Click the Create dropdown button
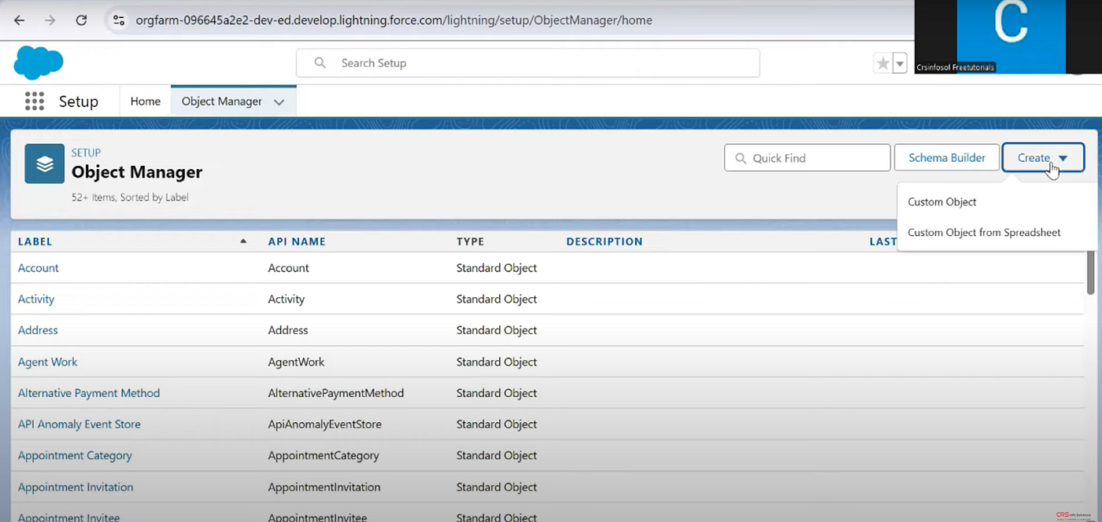This screenshot has width=1102, height=522. coord(1043,158)
